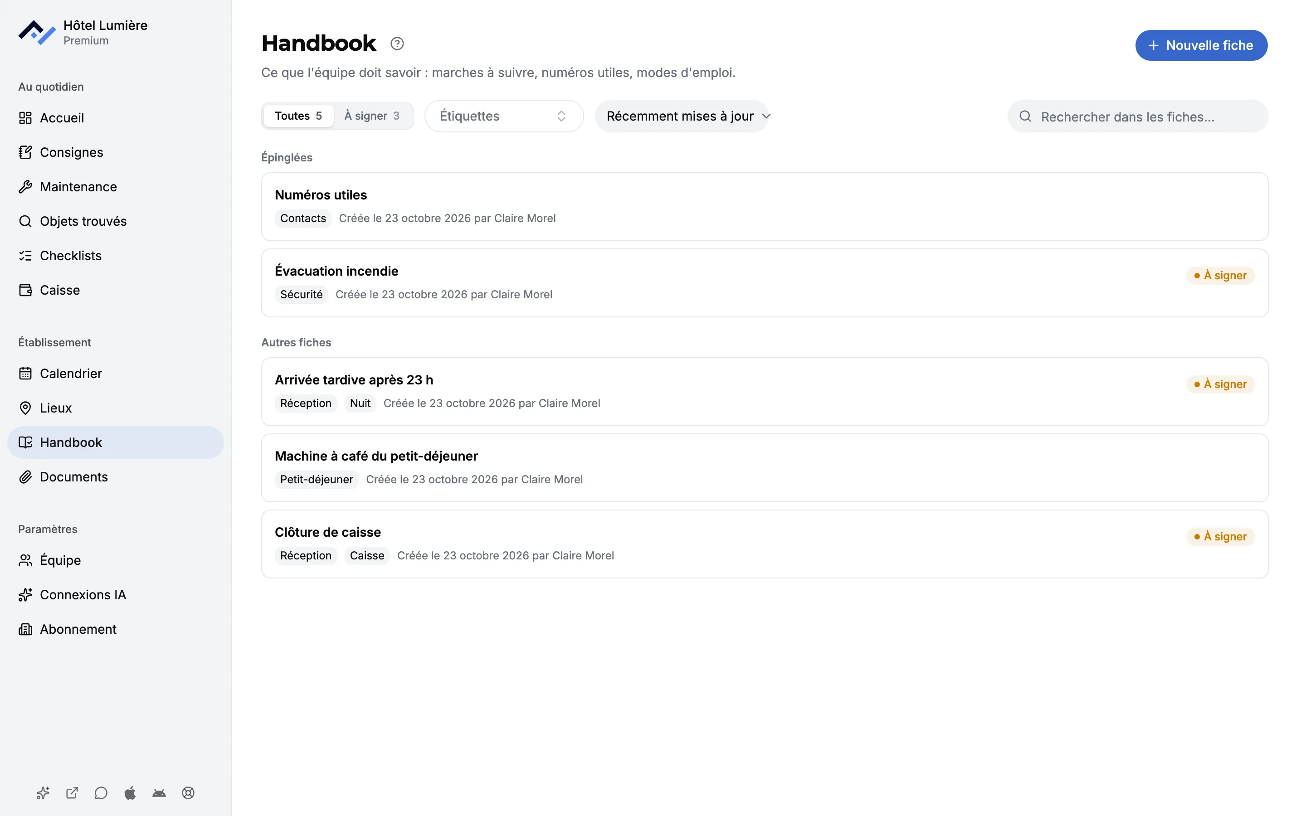Open the Maintenance section
Screen dimensions: 1306x816
(x=116, y=187)
